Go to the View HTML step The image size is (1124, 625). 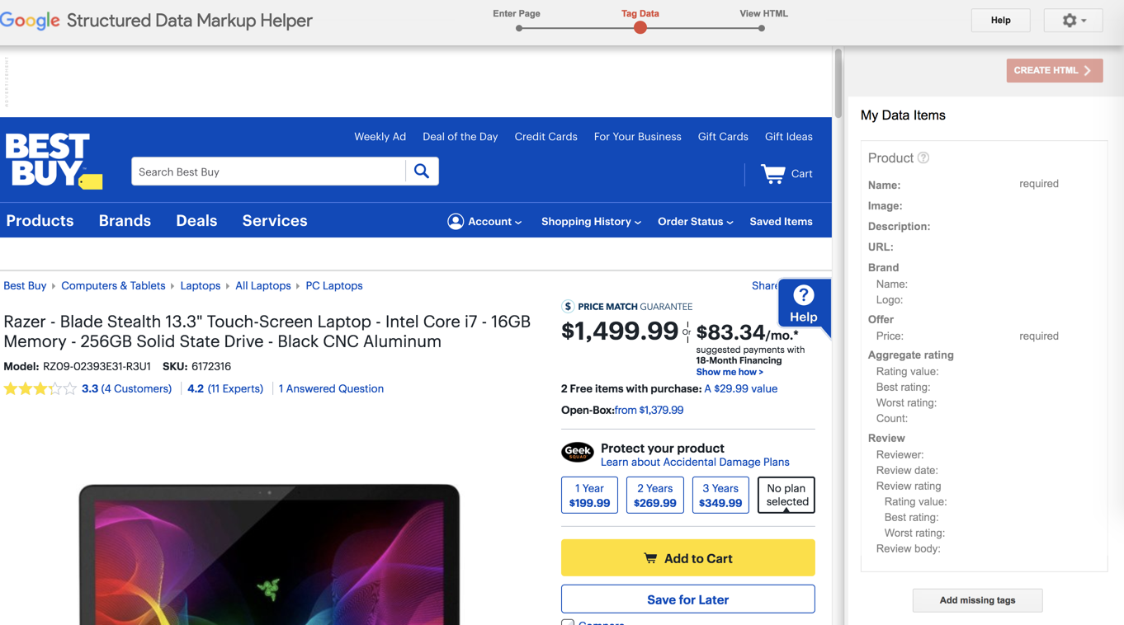(x=762, y=28)
